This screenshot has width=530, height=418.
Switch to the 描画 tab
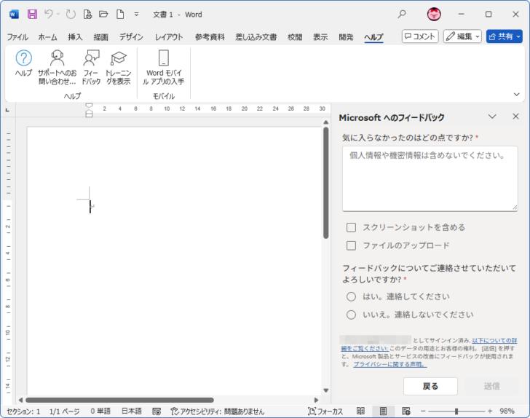[x=100, y=37]
